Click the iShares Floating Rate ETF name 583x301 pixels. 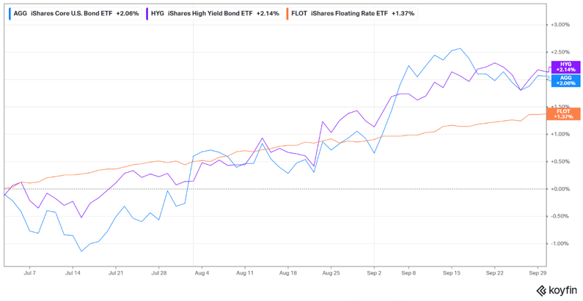pyautogui.click(x=349, y=12)
